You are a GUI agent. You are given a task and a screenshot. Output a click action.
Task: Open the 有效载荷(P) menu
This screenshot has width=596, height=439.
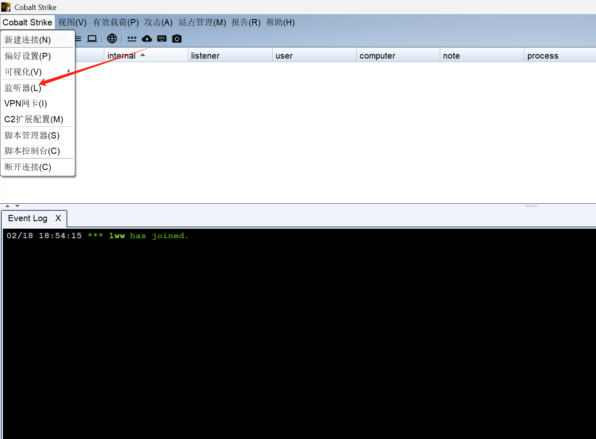(116, 22)
